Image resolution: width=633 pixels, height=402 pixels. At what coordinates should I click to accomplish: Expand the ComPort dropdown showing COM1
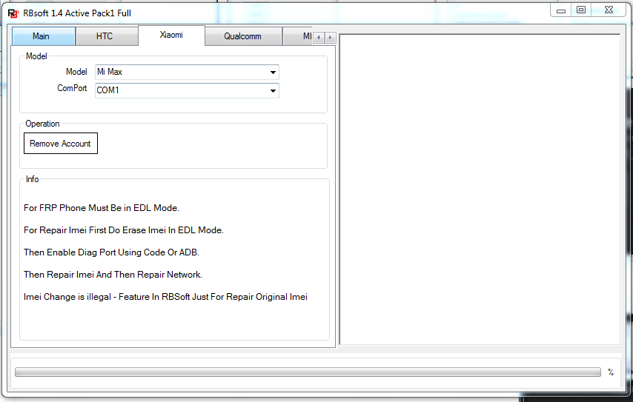[187, 91]
